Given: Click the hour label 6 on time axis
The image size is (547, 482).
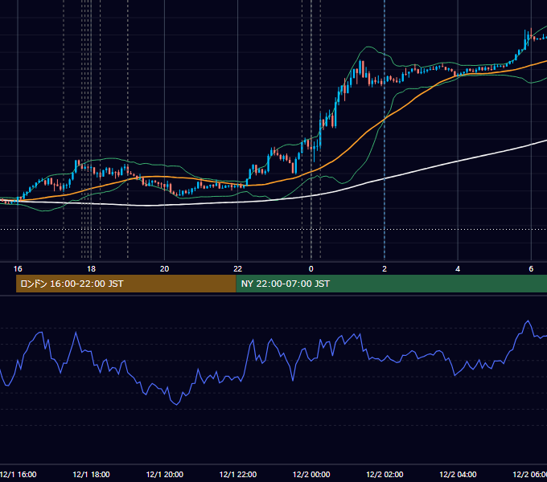Looking at the screenshot, I should point(531,269).
